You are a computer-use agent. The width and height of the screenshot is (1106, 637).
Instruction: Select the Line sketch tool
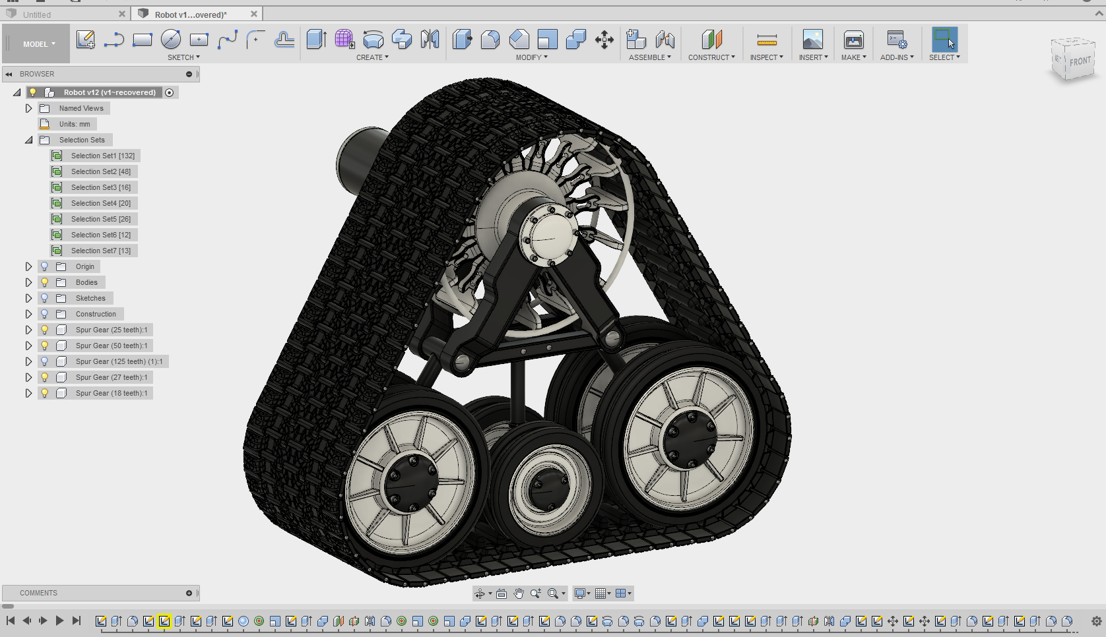click(x=114, y=40)
